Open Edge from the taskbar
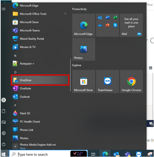The image size is (154, 157). coord(105,154)
